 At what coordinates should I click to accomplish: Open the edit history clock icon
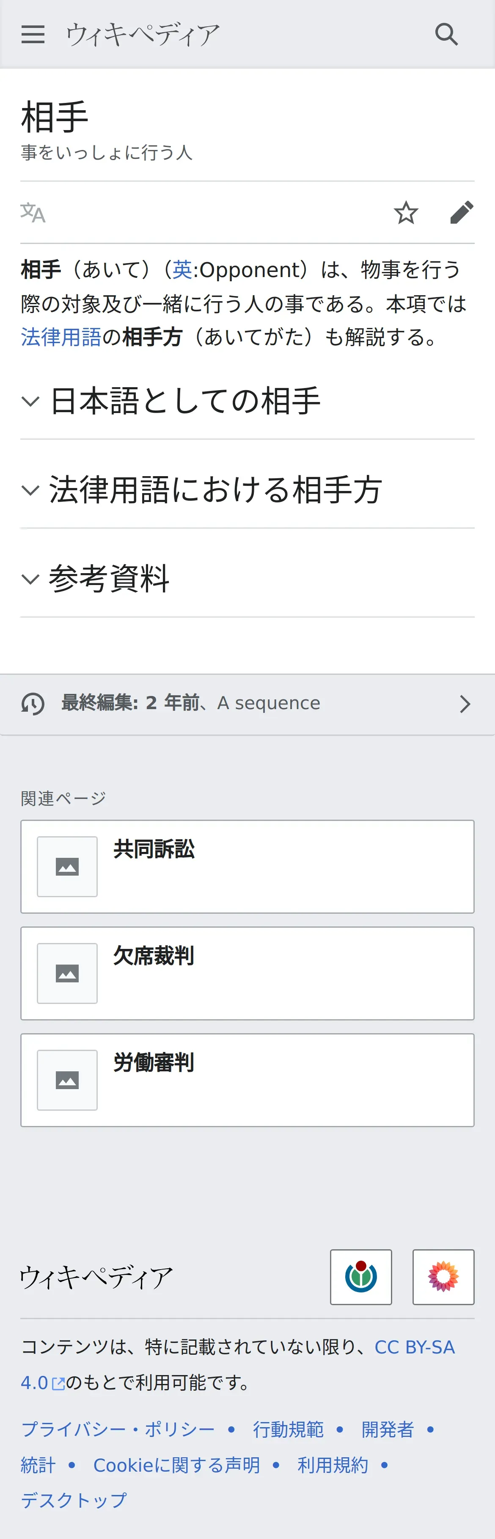click(33, 704)
